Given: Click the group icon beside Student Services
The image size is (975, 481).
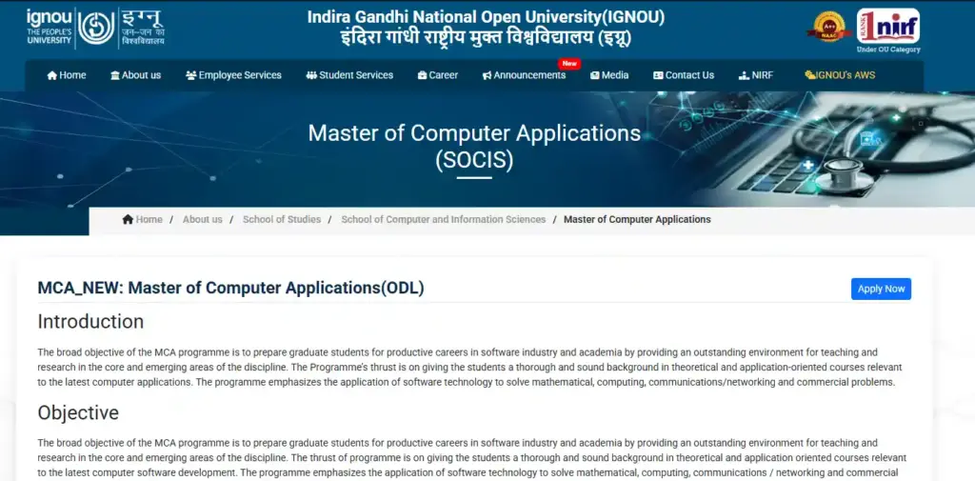Looking at the screenshot, I should [311, 75].
